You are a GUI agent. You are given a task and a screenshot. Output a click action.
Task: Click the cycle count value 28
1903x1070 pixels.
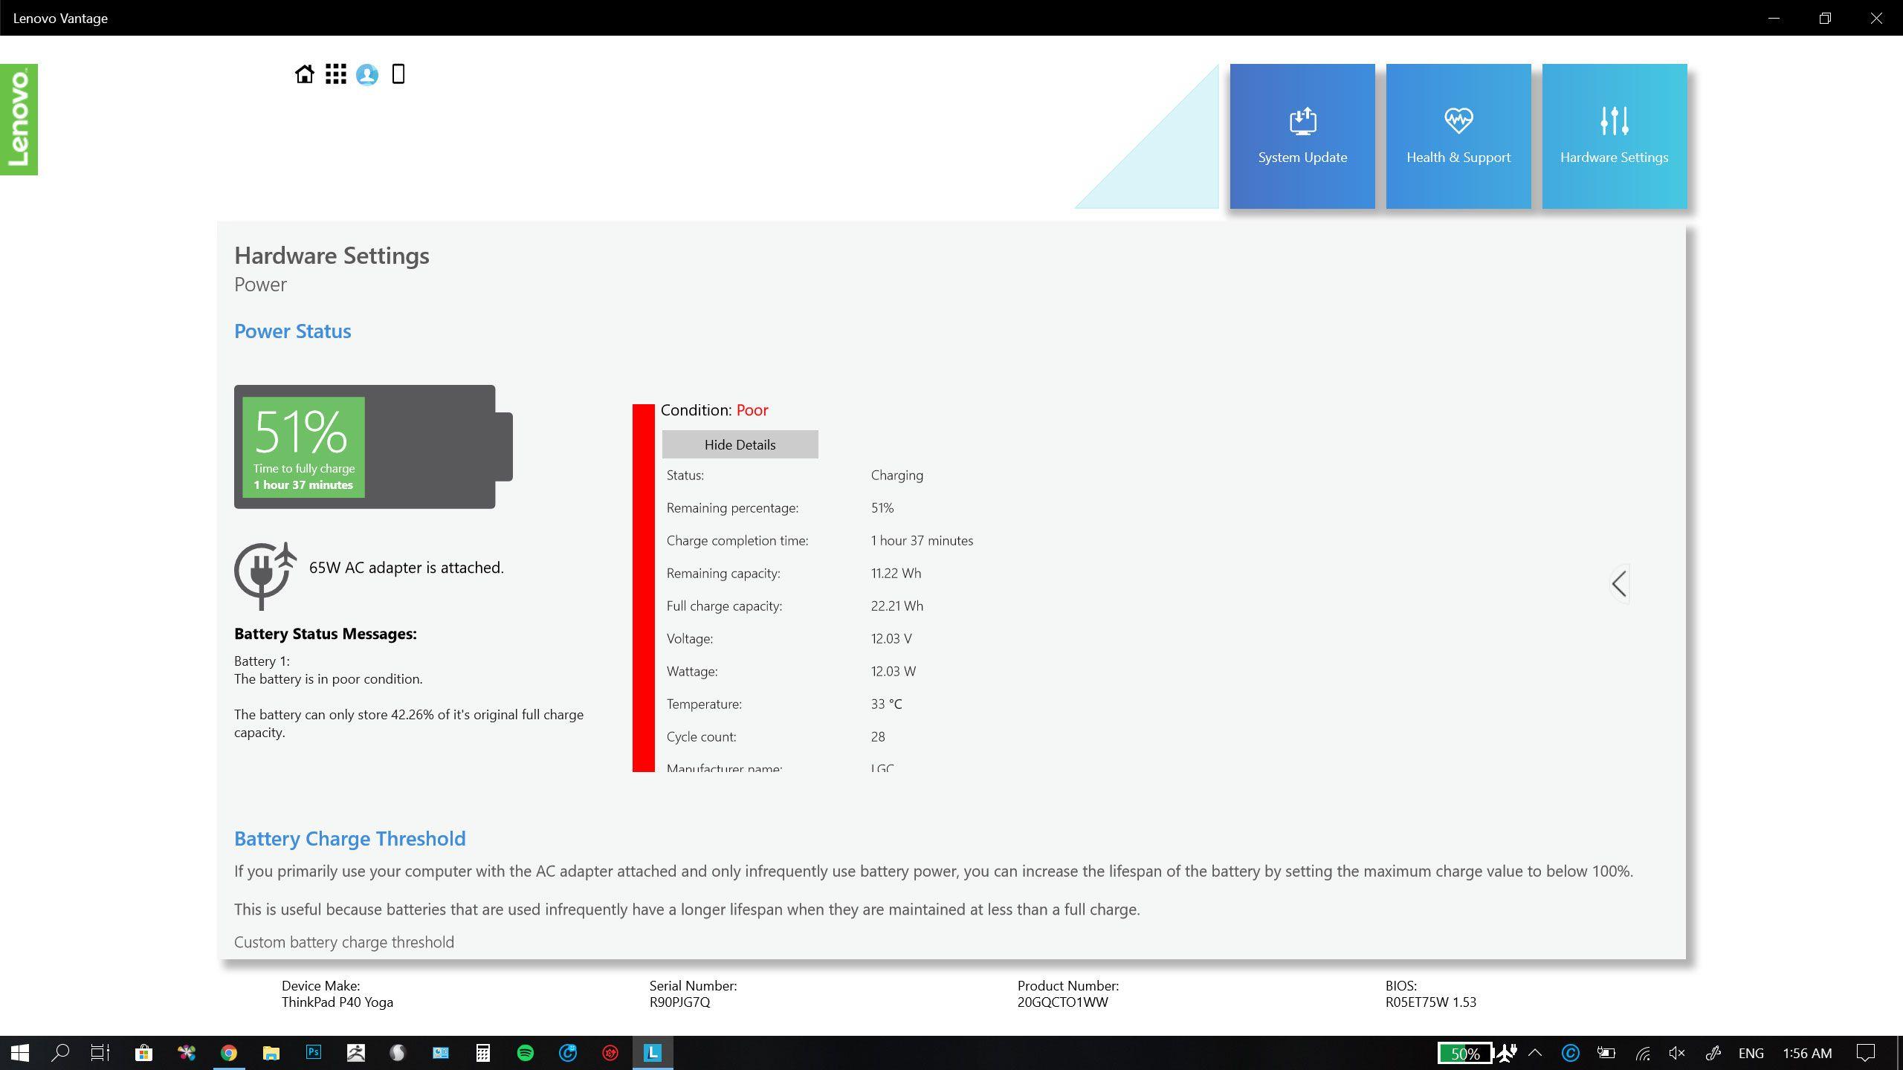(878, 736)
